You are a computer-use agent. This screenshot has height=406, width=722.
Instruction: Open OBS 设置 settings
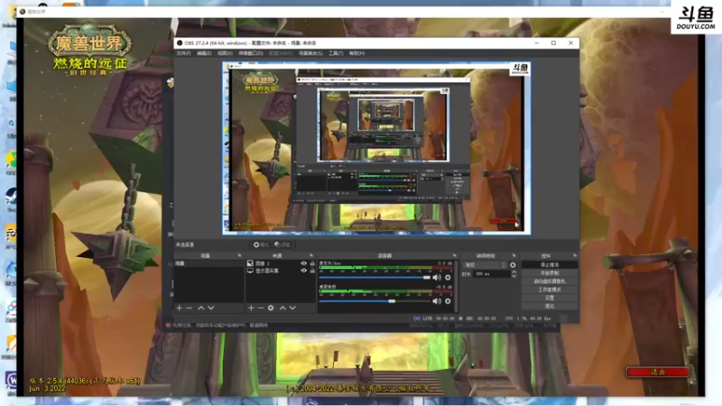click(550, 298)
